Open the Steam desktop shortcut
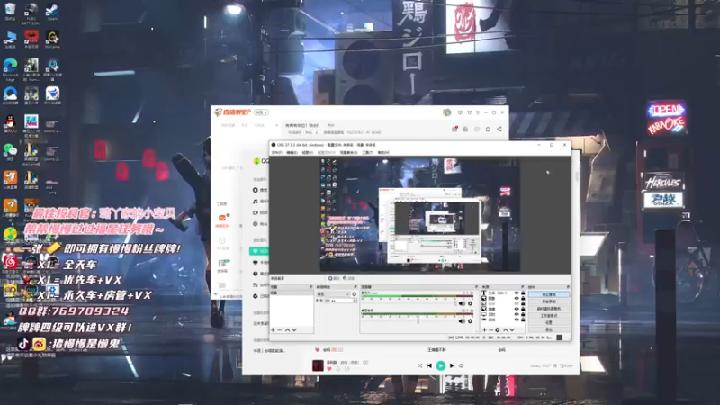 (x=52, y=11)
